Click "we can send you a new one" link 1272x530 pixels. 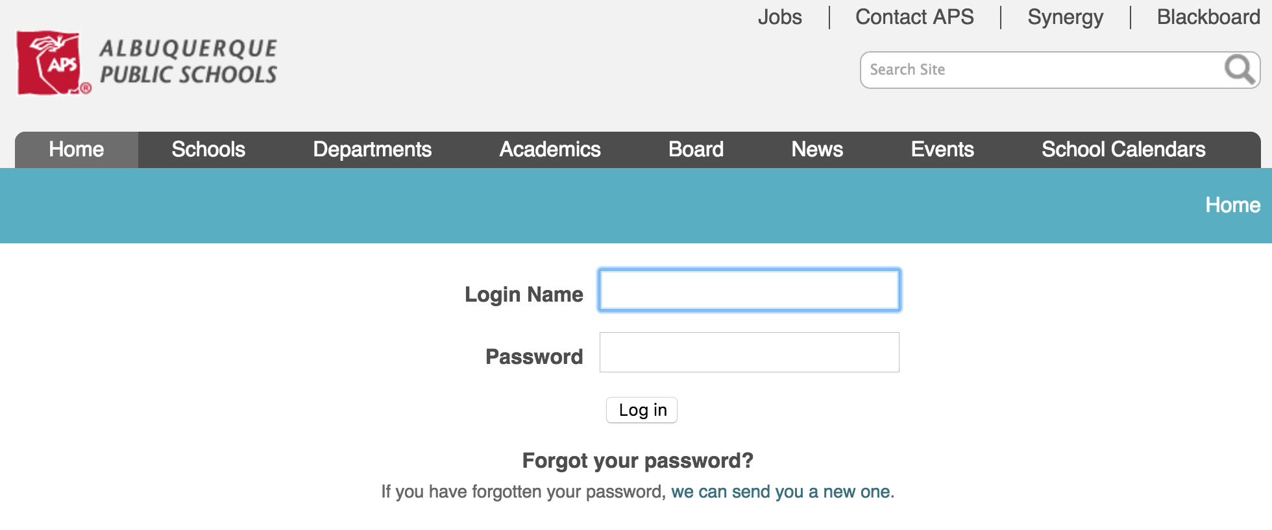tap(781, 492)
